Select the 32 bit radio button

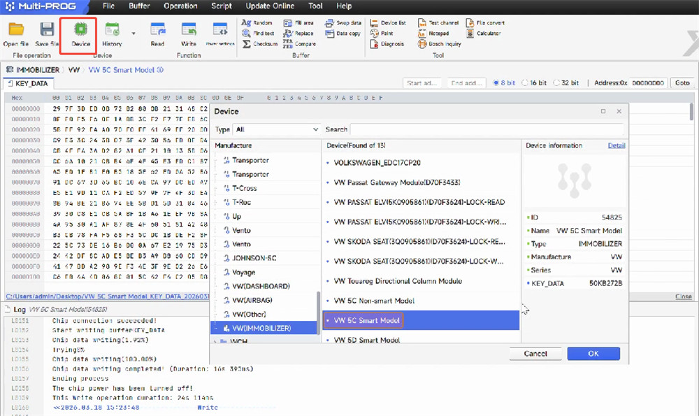(556, 83)
